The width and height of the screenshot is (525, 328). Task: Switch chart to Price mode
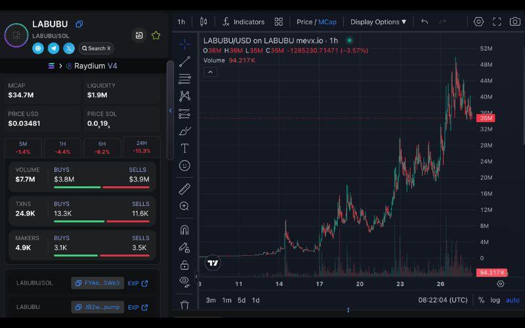click(x=304, y=22)
